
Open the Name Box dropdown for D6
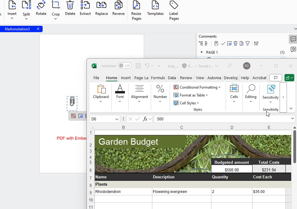tap(117, 119)
